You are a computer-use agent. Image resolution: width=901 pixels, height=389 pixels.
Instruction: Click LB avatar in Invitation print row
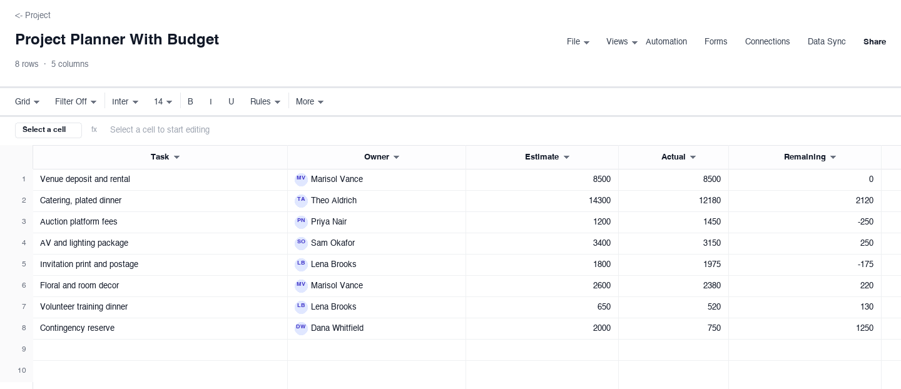[x=301, y=265]
